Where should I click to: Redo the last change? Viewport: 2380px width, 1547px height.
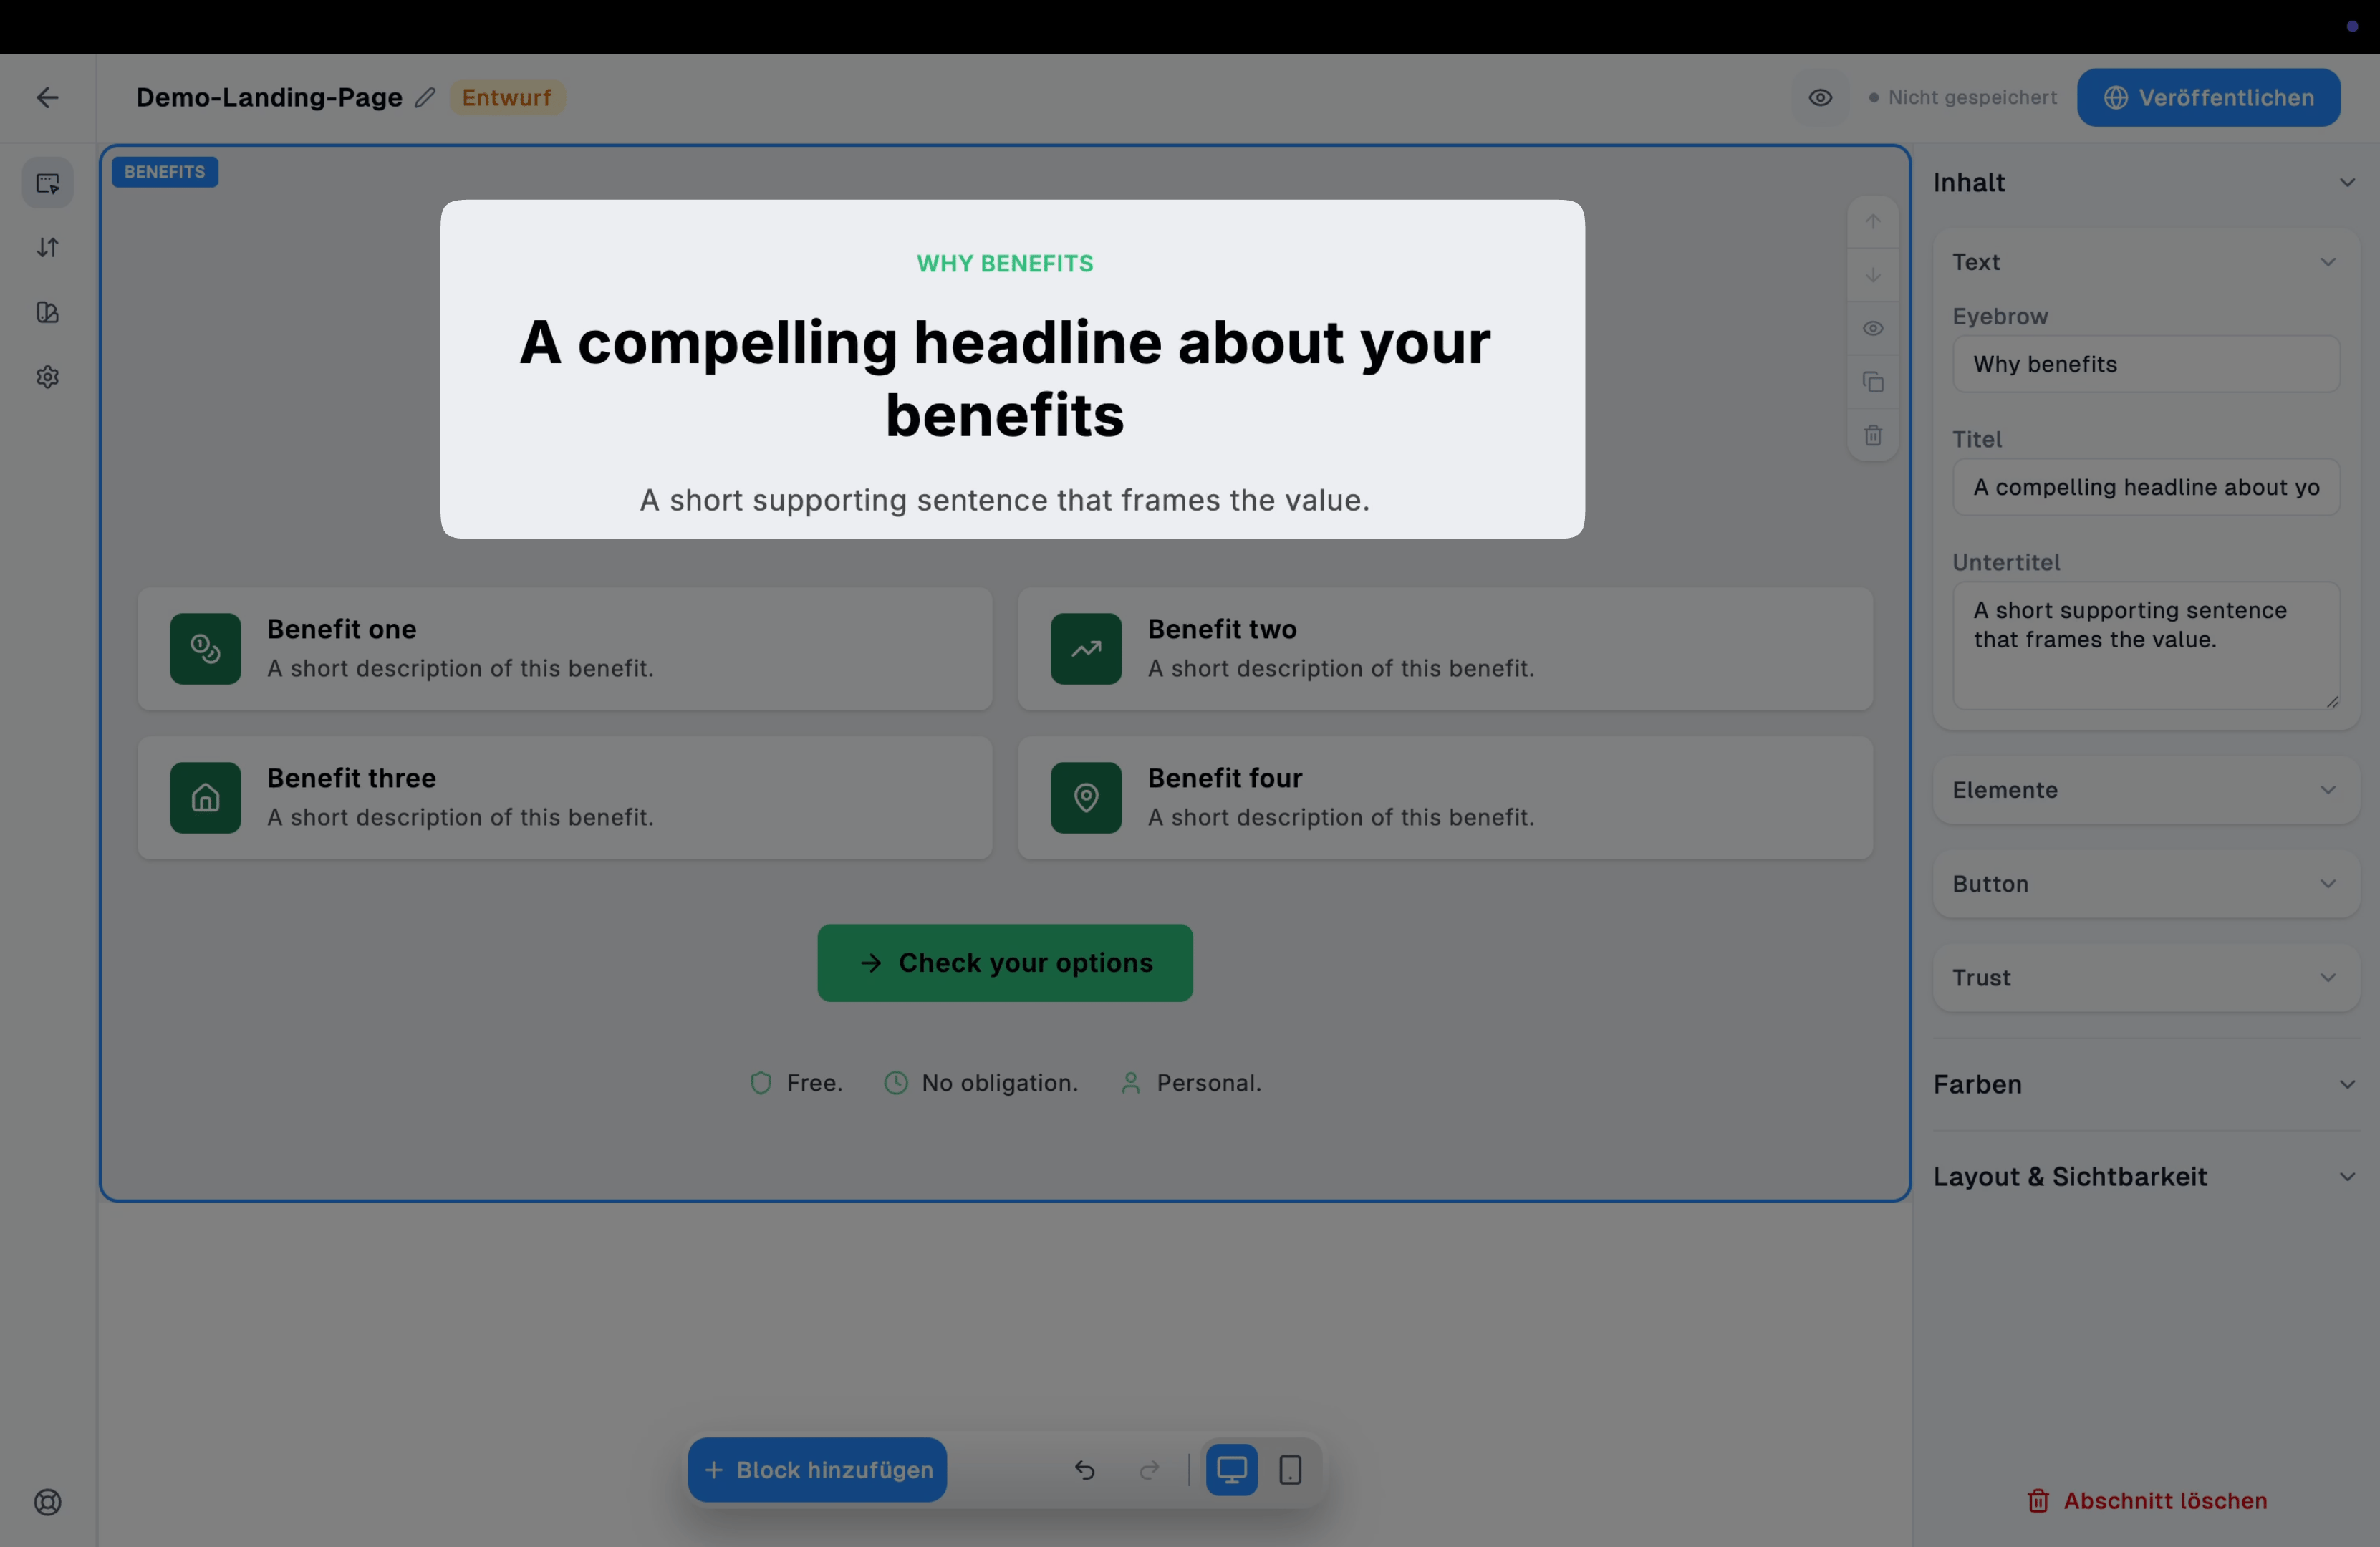1149,1469
